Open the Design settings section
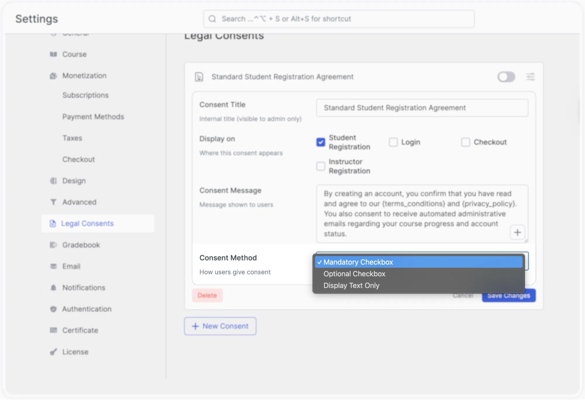 (74, 181)
